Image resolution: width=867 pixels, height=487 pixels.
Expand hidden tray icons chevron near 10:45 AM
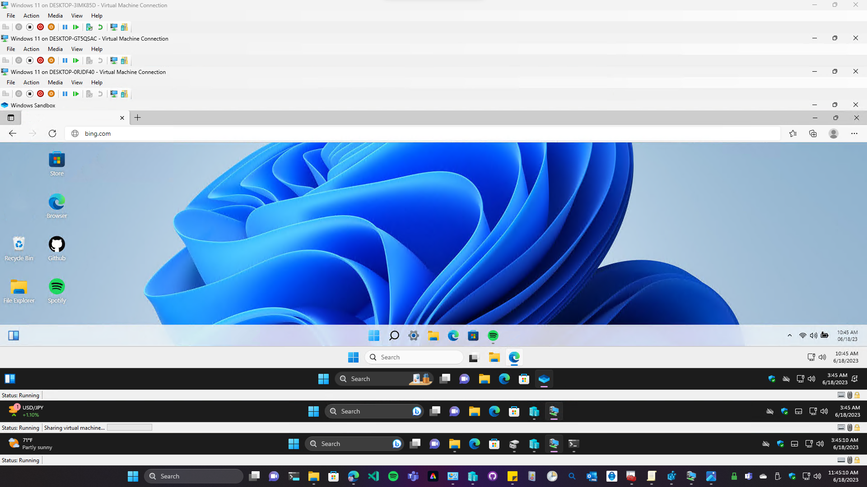click(789, 335)
